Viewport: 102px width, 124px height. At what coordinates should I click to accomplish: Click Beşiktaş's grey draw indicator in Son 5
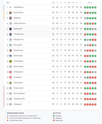[x=85, y=18]
